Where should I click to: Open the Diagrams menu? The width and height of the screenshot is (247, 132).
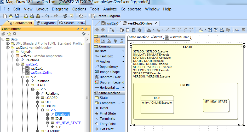pyautogui.click(x=60, y=9)
